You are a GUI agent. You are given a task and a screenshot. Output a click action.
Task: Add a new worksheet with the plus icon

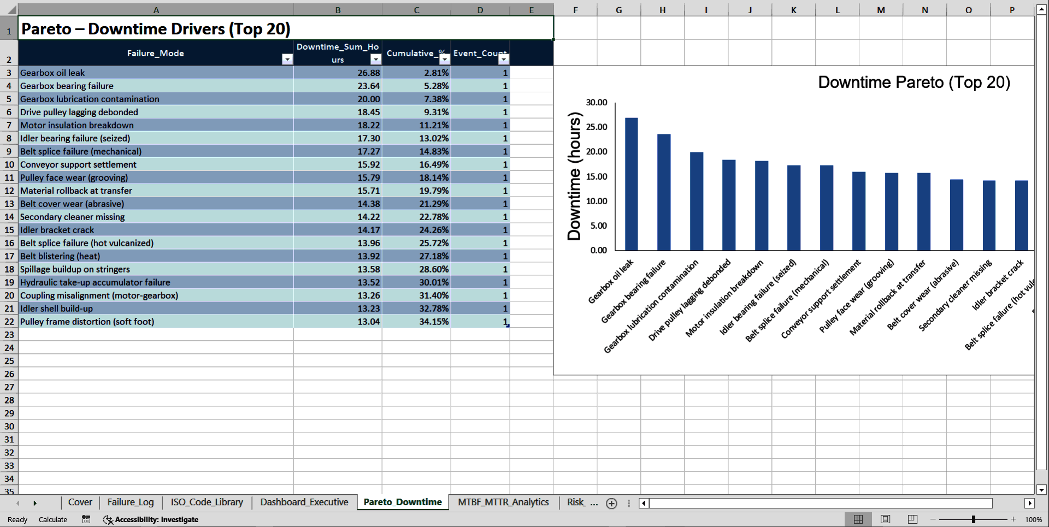point(611,503)
